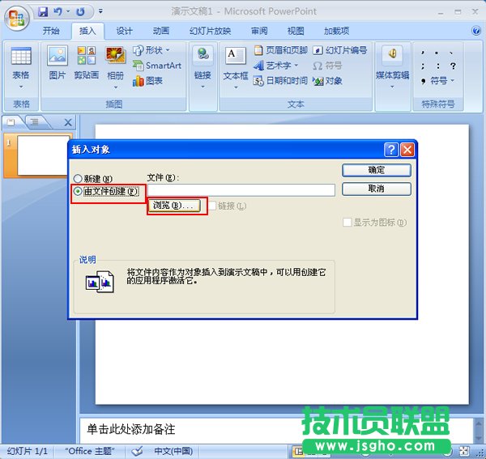The height and width of the screenshot is (459, 486).
Task: Expand the quick access toolbar customize arrow
Action: coord(100,11)
